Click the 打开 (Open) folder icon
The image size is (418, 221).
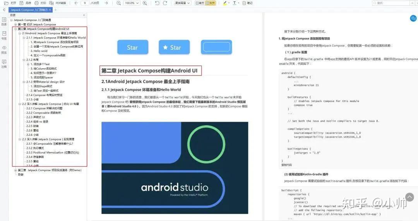tap(7, 3)
